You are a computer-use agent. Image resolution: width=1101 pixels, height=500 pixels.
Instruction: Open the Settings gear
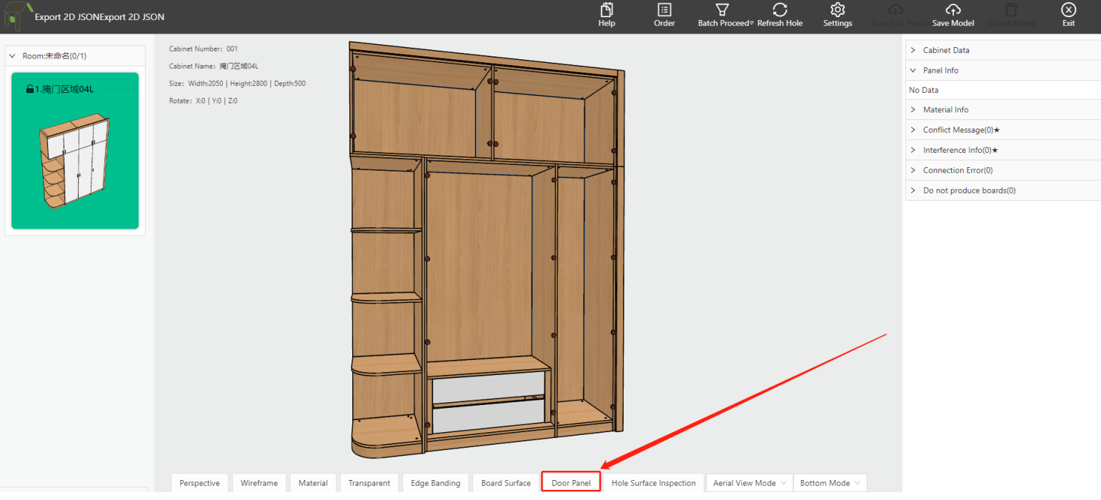838,10
